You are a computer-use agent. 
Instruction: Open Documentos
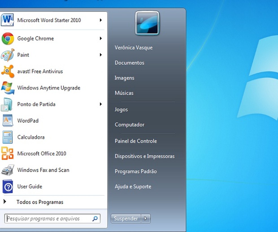pyautogui.click(x=129, y=63)
